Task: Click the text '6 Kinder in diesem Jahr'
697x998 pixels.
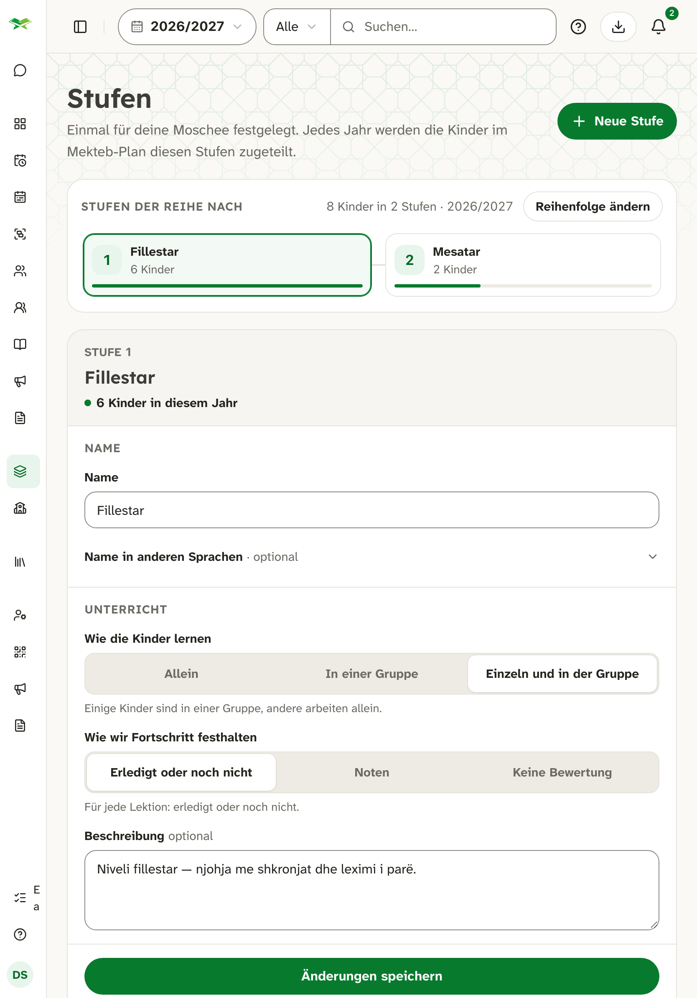Action: [x=167, y=403]
